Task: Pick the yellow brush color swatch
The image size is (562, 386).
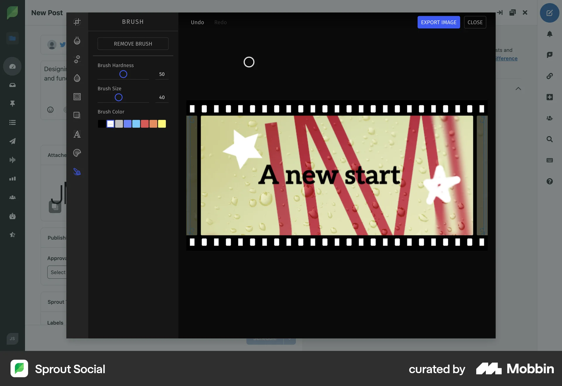Action: [162, 124]
